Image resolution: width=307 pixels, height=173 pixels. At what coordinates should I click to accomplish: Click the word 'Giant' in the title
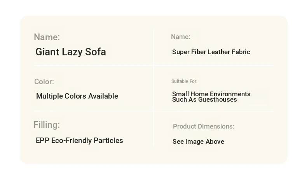click(x=47, y=52)
